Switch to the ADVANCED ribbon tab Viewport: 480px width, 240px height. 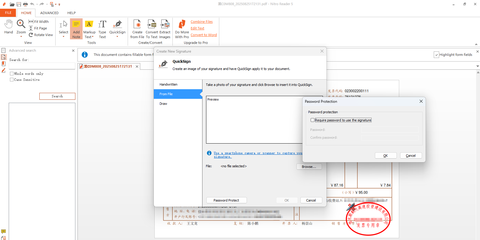49,13
